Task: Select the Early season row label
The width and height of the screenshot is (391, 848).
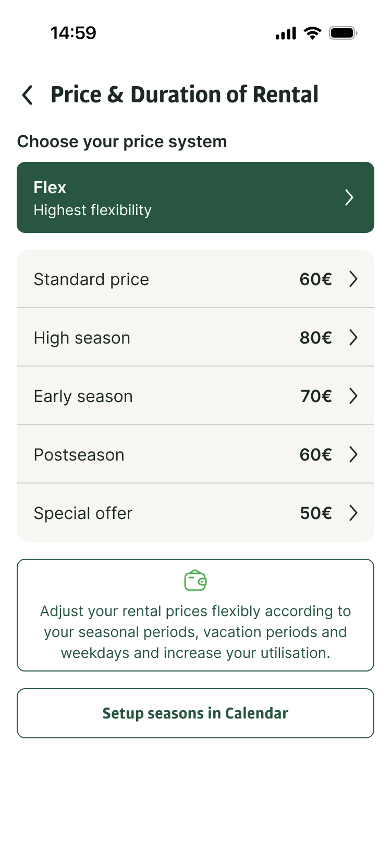Action: coord(83,396)
